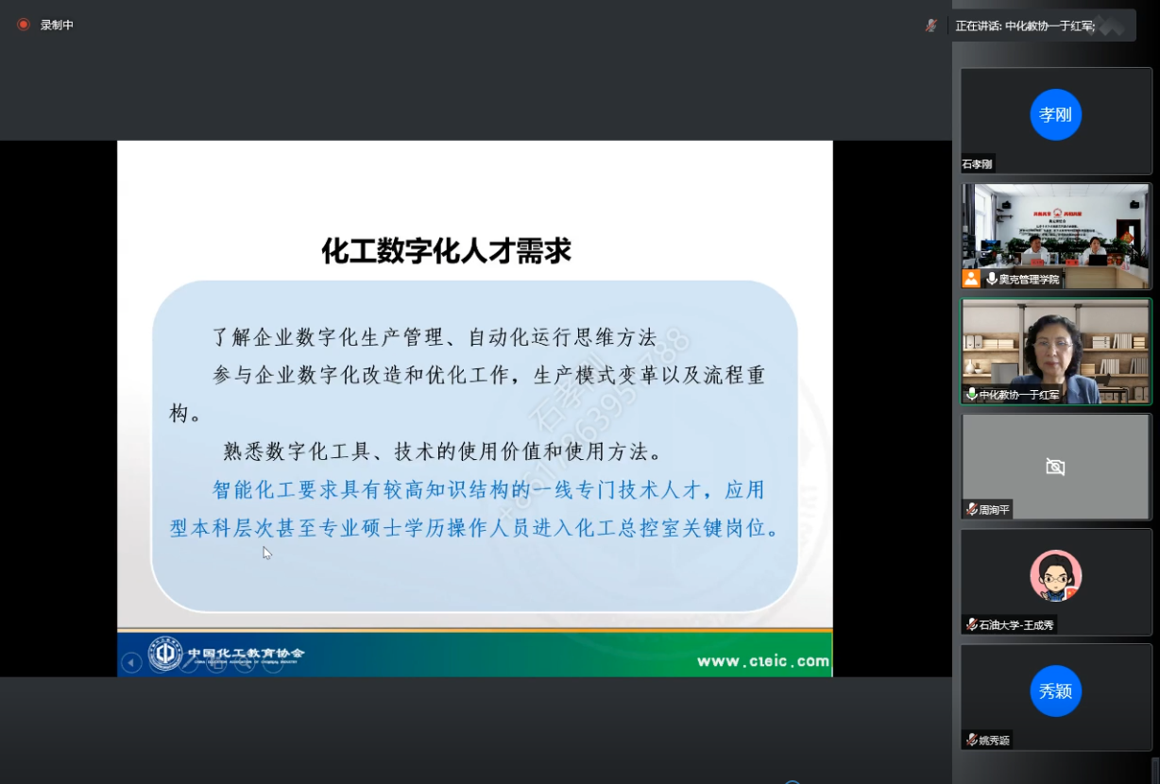Click the muted microphone icon beside speaker banner
The image size is (1160, 784).
coord(931,26)
